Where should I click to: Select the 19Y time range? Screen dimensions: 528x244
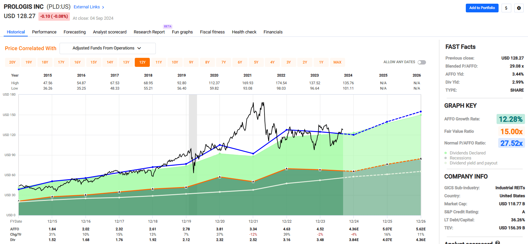[x=29, y=62]
